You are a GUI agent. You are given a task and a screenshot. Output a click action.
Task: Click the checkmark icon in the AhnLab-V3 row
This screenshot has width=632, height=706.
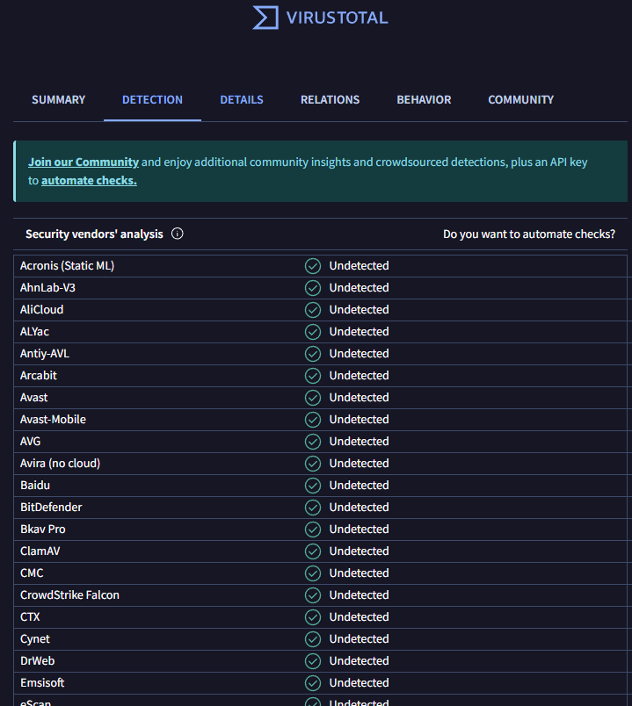coord(313,288)
